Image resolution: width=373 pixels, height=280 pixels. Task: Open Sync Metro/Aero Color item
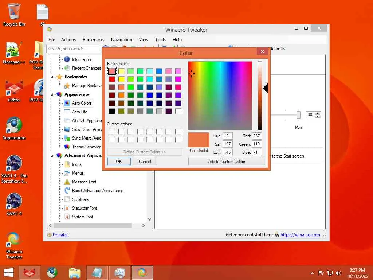pos(87,138)
